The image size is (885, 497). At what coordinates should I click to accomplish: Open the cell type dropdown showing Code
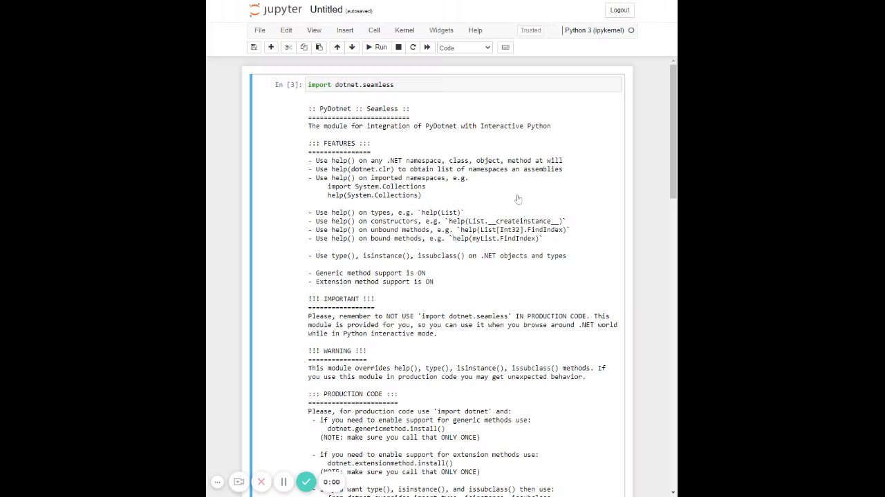pyautogui.click(x=465, y=48)
